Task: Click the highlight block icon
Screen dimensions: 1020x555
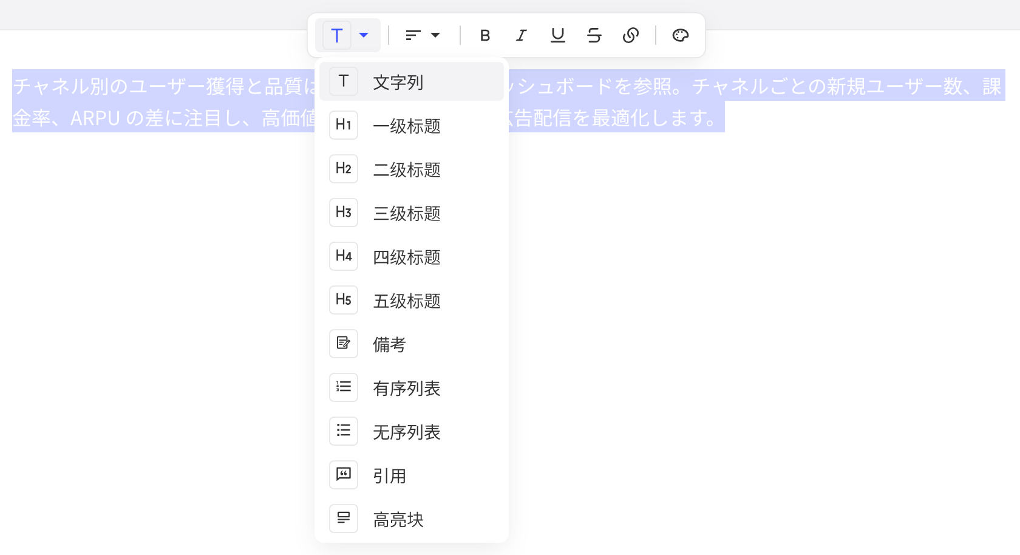Action: 344,519
